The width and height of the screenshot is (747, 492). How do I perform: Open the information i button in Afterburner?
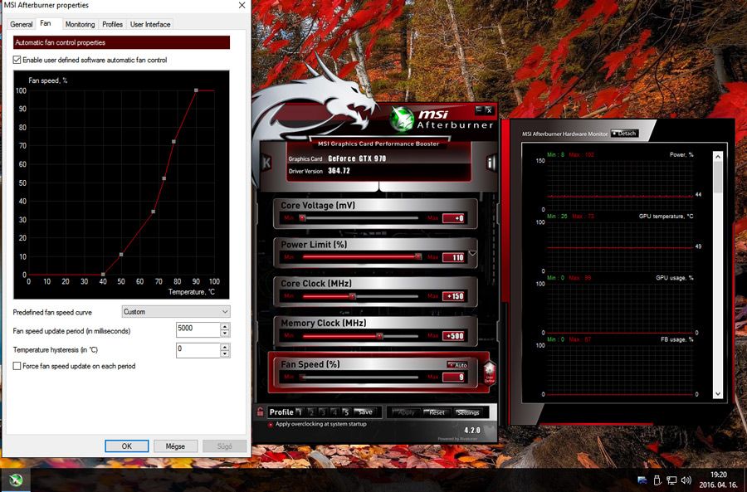tap(491, 163)
